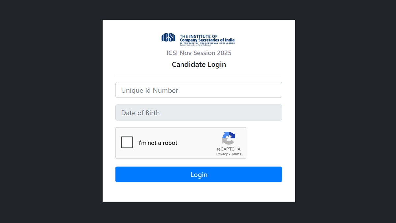Screen dimensions: 396x223
Task: Click the "In Pursuit of Professional Excellence" tagline
Action: tap(207, 43)
